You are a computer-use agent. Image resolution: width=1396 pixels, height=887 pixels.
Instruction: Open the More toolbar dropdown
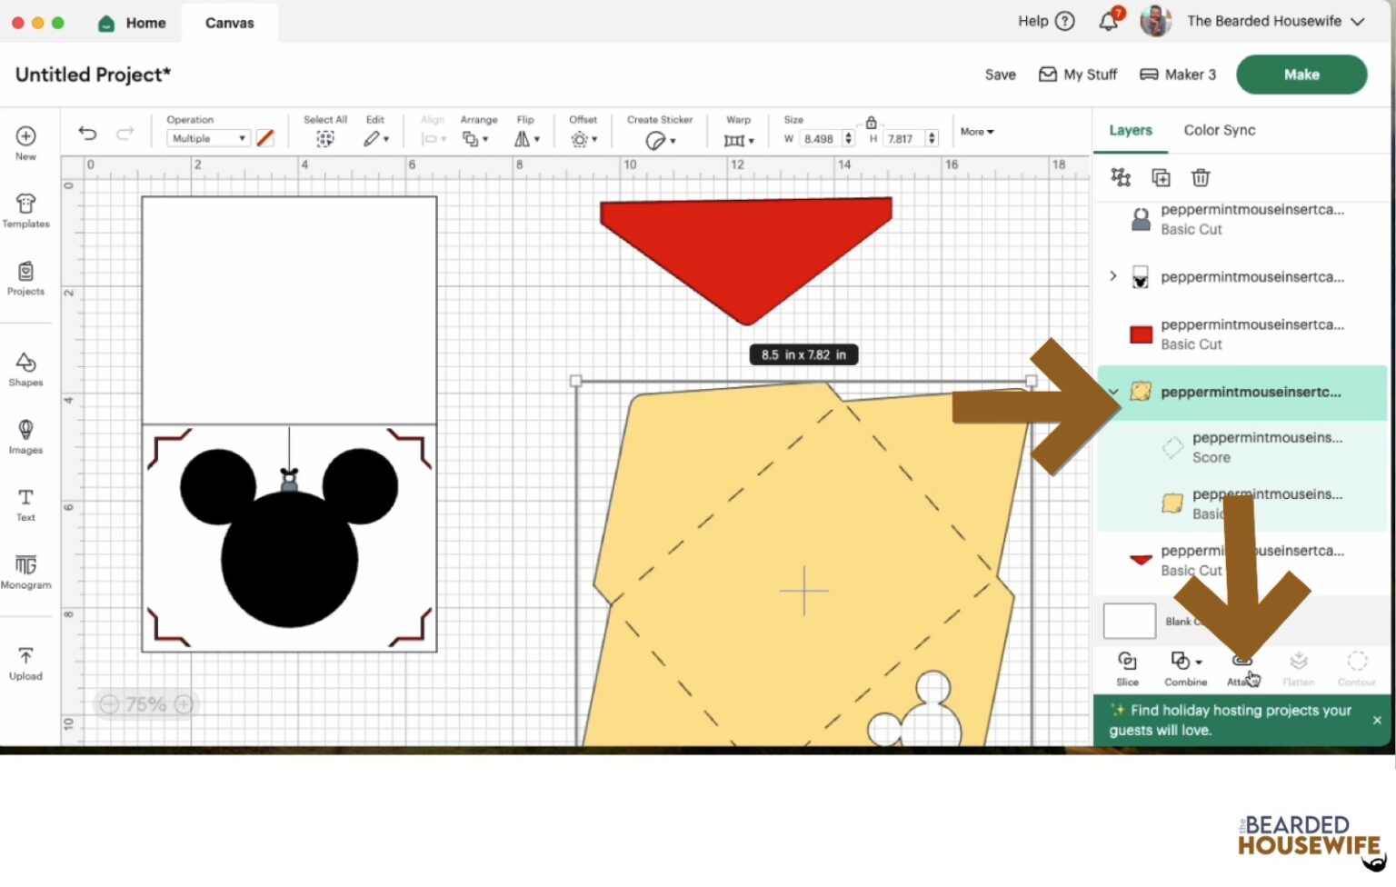(977, 132)
